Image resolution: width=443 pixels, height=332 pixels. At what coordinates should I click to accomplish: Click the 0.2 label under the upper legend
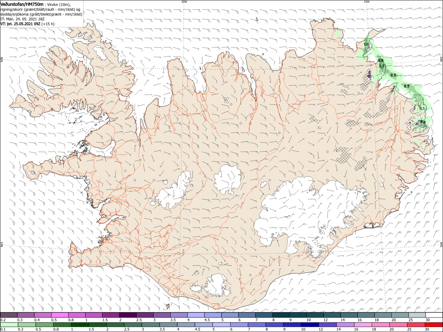(3, 320)
